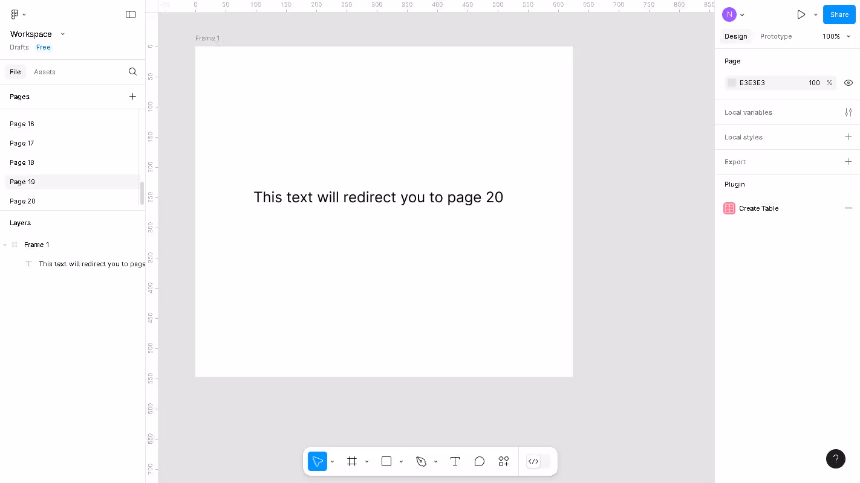Viewport: 860px width, 483px height.
Task: Toggle Dev Mode switch in toolbar
Action: coord(538,461)
